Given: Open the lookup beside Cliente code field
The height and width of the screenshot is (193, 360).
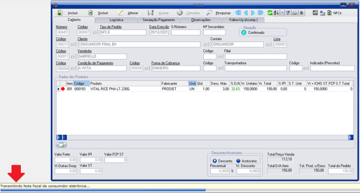Looking at the screenshot, I should [x=73, y=44].
